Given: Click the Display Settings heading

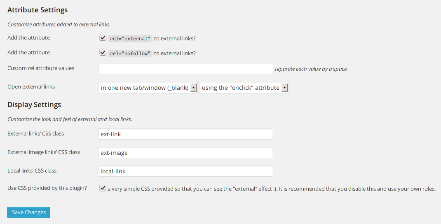Looking at the screenshot, I should click(x=34, y=105).
